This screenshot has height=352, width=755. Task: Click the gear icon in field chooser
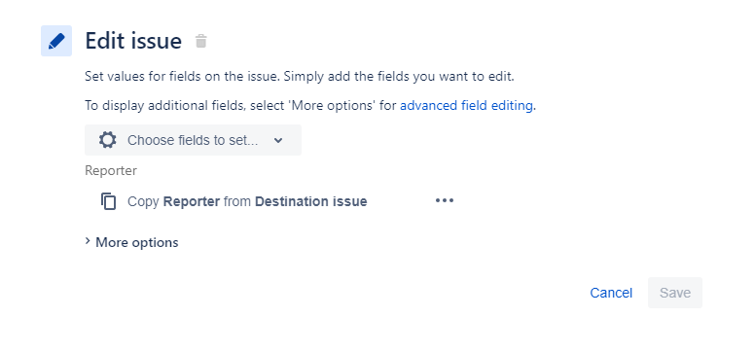click(107, 140)
